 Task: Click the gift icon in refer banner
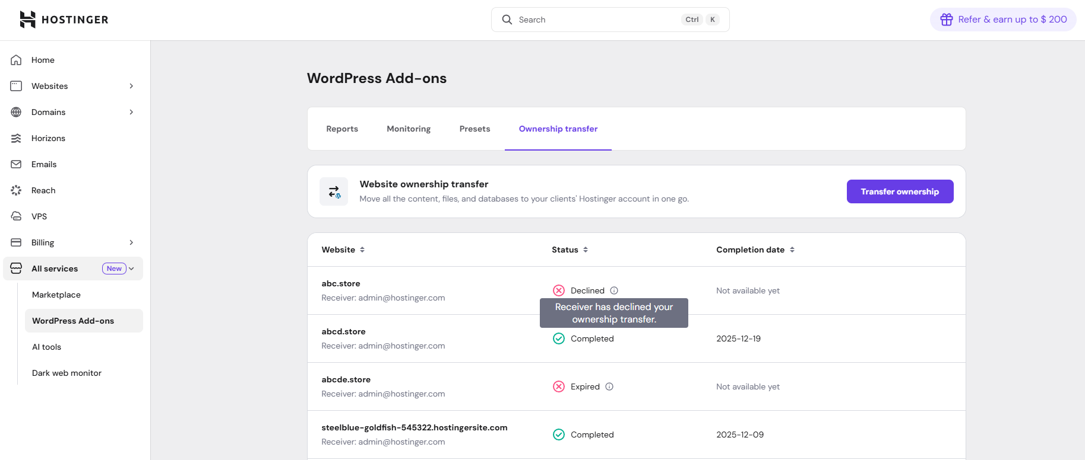pos(946,20)
